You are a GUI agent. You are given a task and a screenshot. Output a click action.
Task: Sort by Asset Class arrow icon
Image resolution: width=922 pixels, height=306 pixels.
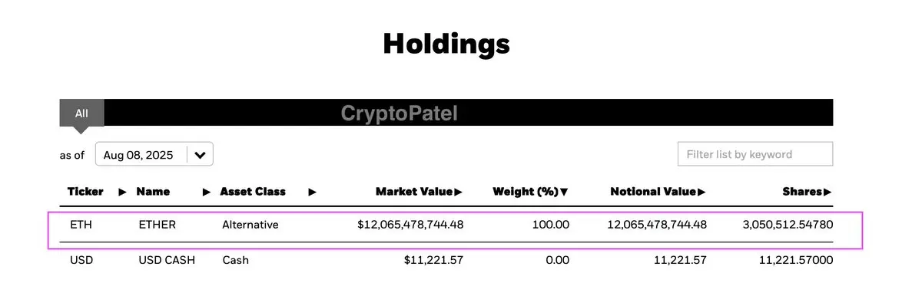pyautogui.click(x=312, y=192)
